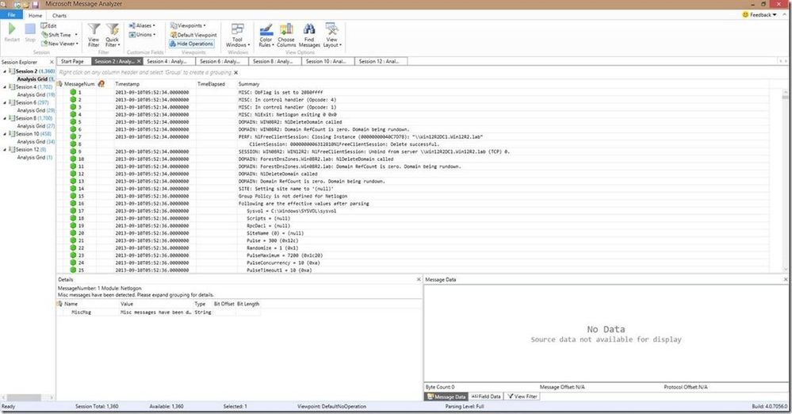Viewport: 792px width, 414px height.
Task: Open the Feedback dropdown
Action: coord(759,14)
